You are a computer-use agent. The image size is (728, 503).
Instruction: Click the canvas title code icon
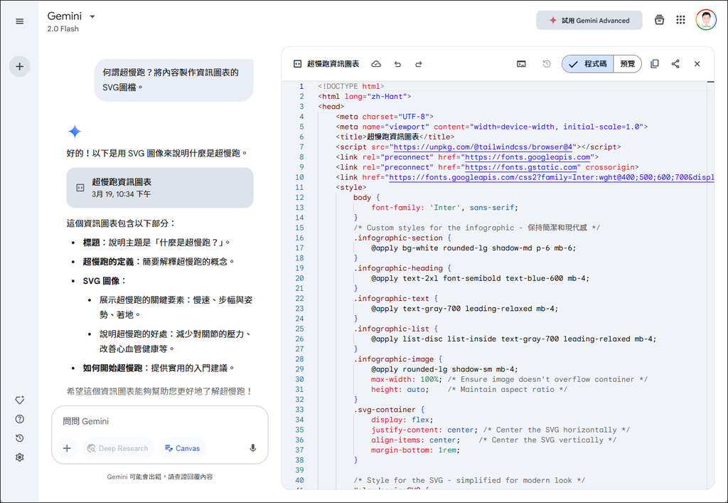pyautogui.click(x=298, y=64)
